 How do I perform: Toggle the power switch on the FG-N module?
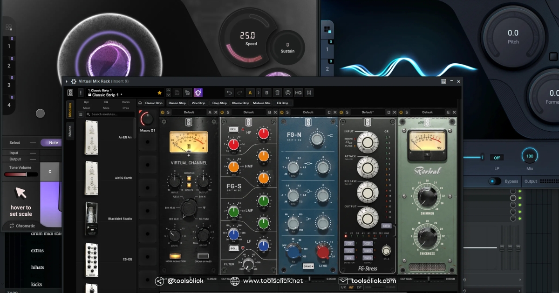281,112
